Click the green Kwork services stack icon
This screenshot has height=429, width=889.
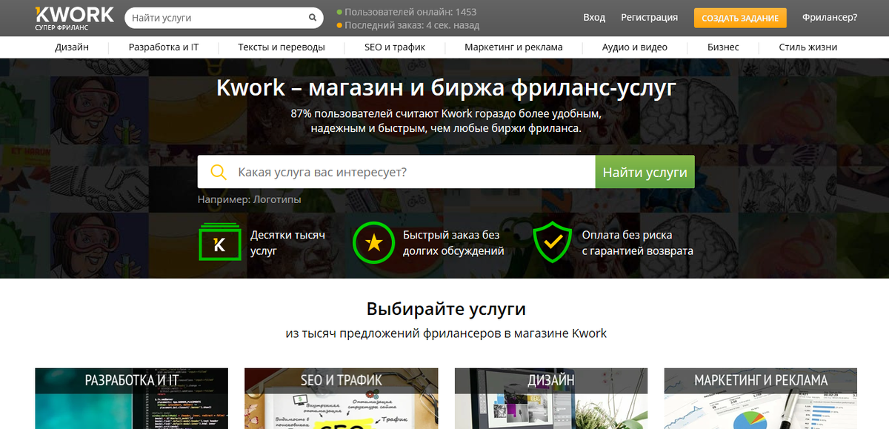[x=220, y=242]
